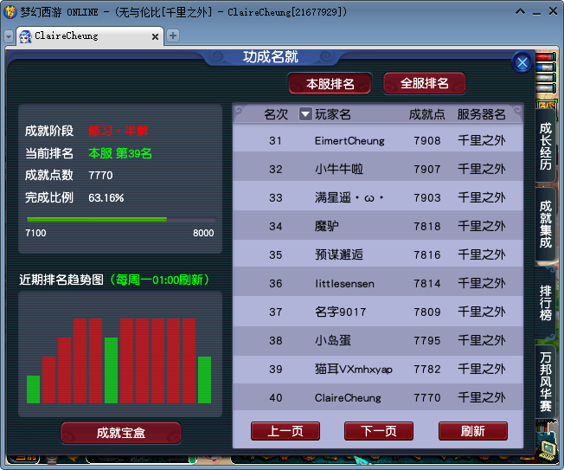Go to next page with 下一页
Screen dimensions: 564x470
(x=379, y=431)
